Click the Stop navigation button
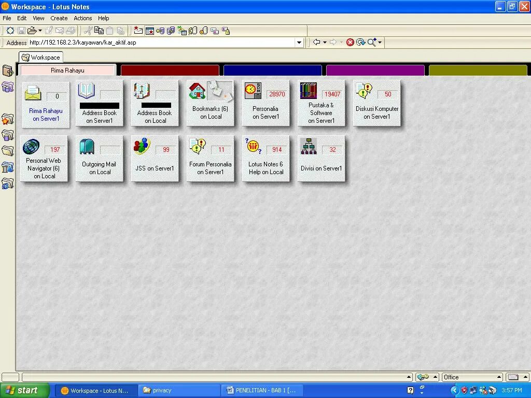The width and height of the screenshot is (531, 398). coord(350,42)
